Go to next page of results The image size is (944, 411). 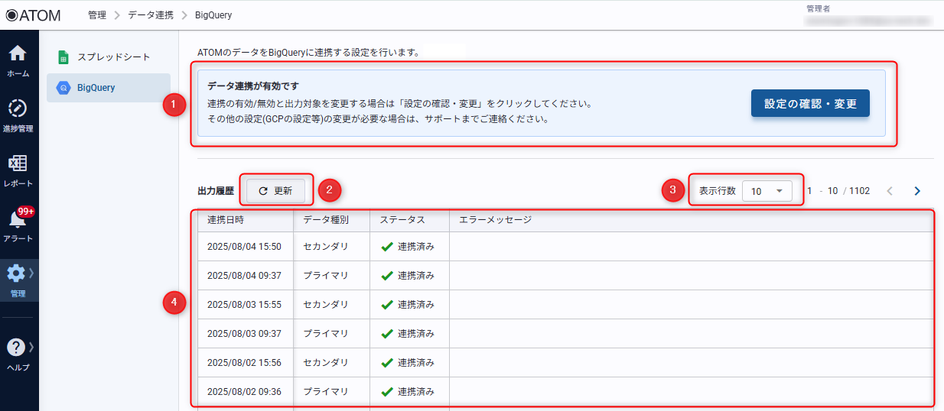point(917,191)
